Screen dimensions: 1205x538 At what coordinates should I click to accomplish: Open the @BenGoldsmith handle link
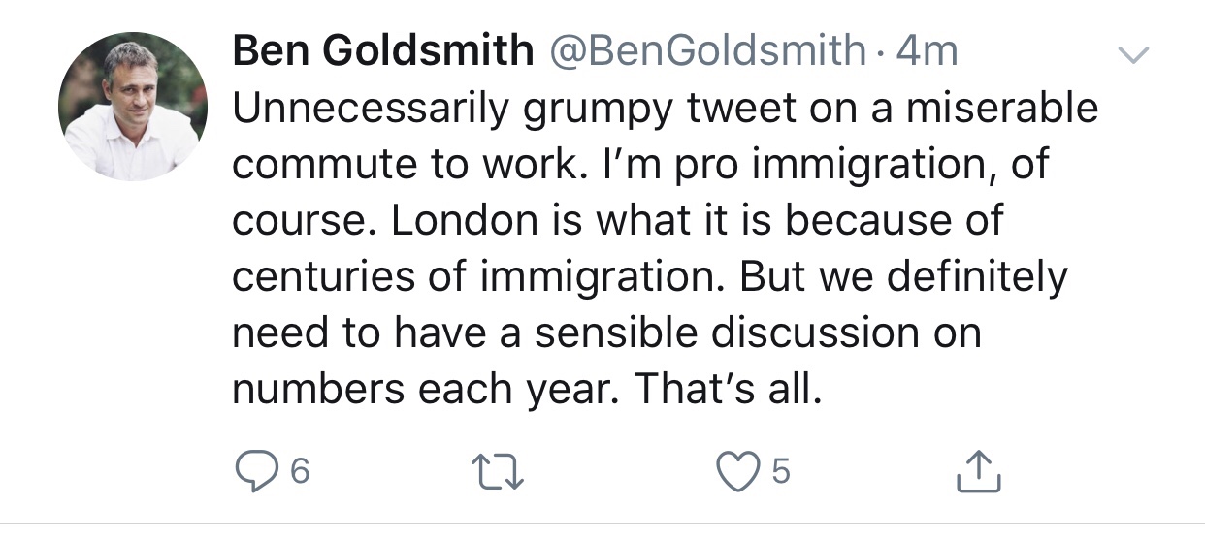(x=707, y=52)
